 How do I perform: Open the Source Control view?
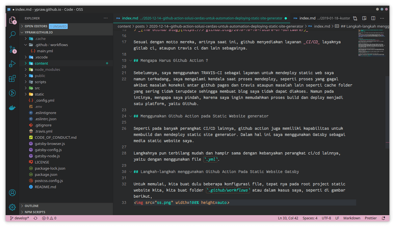(12, 49)
